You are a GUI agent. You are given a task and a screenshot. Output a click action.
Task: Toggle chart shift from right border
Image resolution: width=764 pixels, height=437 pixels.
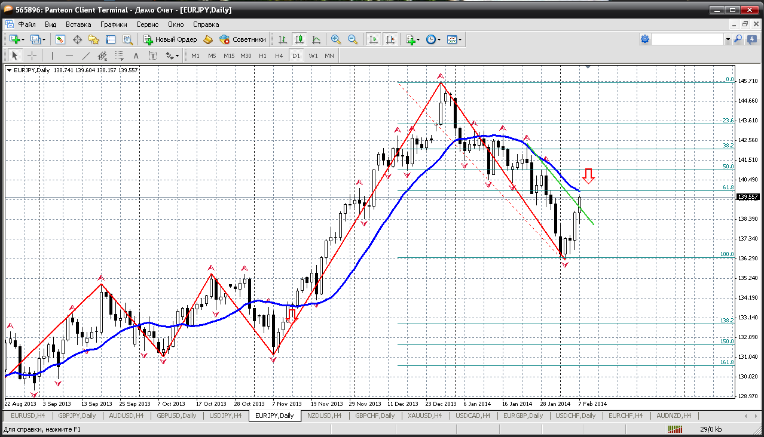pyautogui.click(x=390, y=39)
